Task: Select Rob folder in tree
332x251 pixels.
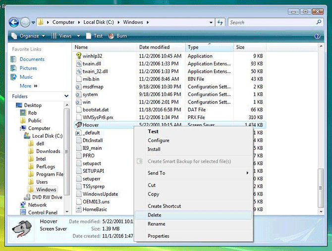Action: click(32, 113)
